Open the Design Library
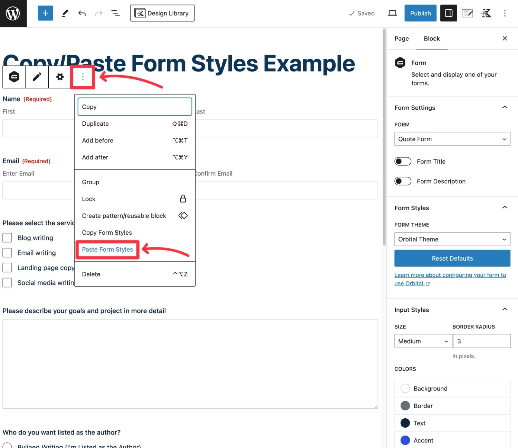 click(162, 13)
